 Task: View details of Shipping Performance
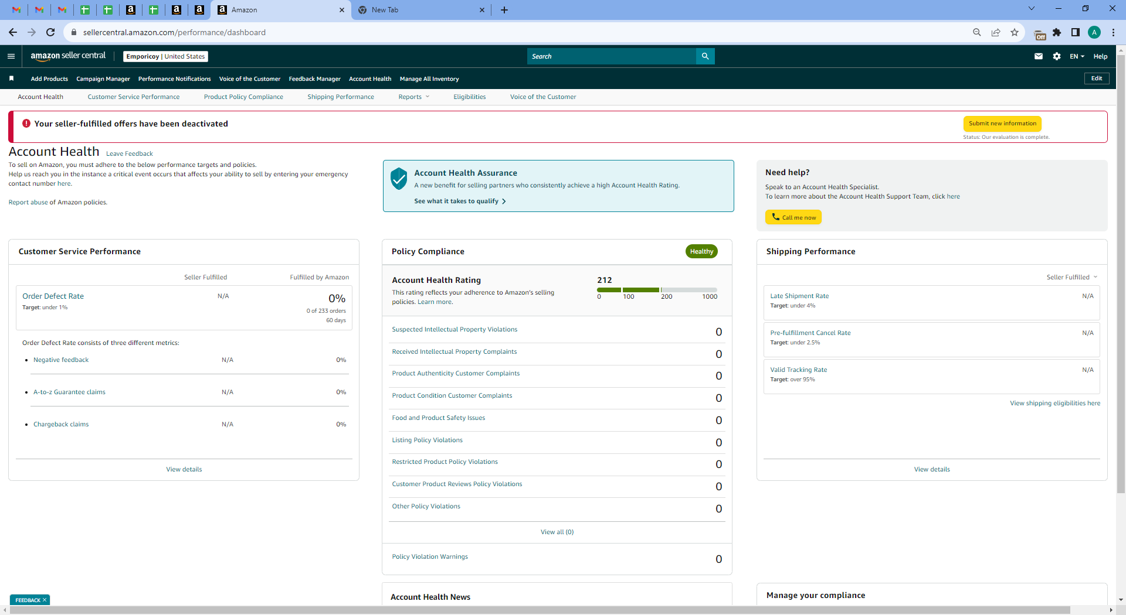point(932,470)
